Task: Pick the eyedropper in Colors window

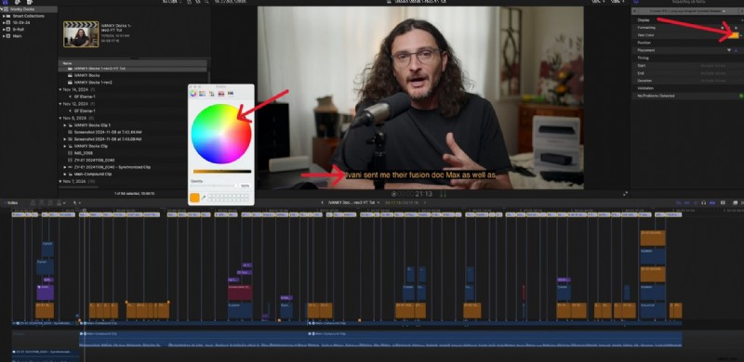Action: click(203, 198)
